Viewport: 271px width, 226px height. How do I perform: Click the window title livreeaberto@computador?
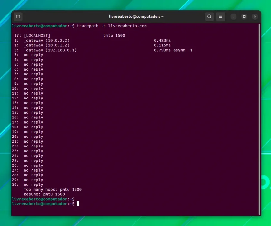(x=136, y=16)
